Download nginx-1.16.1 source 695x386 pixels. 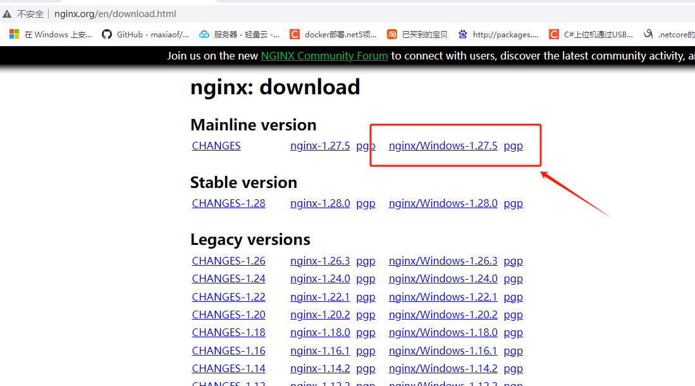click(320, 351)
